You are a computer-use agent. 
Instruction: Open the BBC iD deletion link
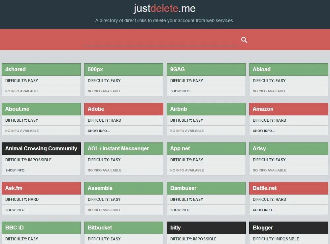click(x=41, y=228)
